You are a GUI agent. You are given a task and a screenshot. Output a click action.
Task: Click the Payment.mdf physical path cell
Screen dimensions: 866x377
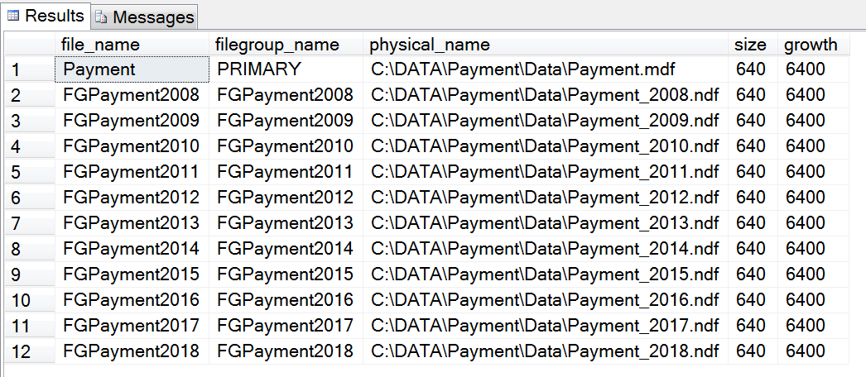point(517,70)
